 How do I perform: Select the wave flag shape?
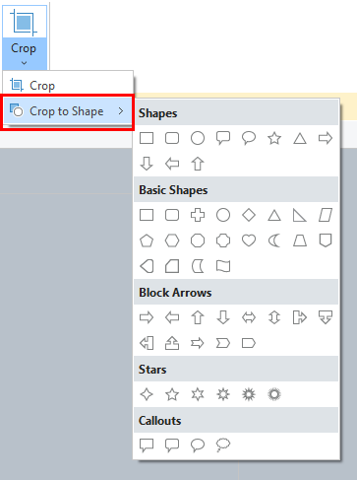tap(223, 266)
